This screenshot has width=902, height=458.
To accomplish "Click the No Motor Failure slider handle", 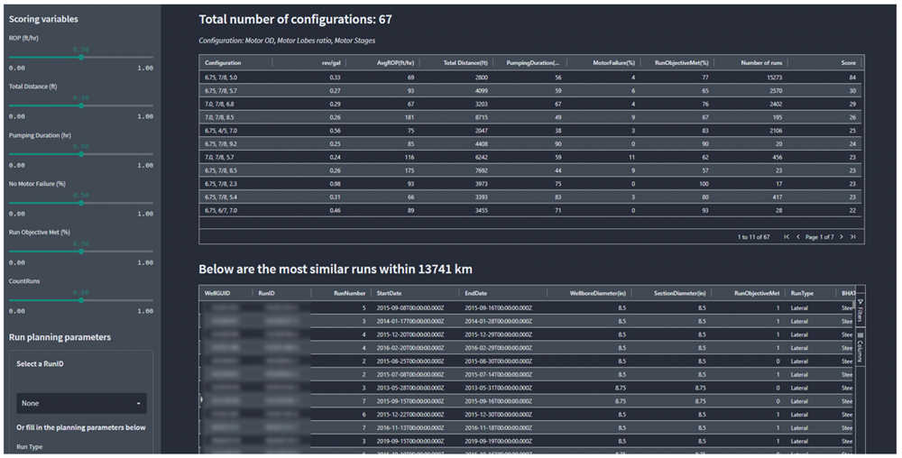I will (x=81, y=203).
